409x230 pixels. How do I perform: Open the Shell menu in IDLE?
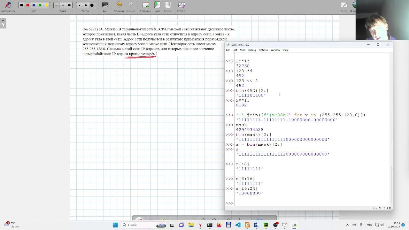click(x=243, y=50)
